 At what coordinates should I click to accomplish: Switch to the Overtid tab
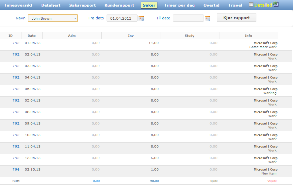point(212,5)
